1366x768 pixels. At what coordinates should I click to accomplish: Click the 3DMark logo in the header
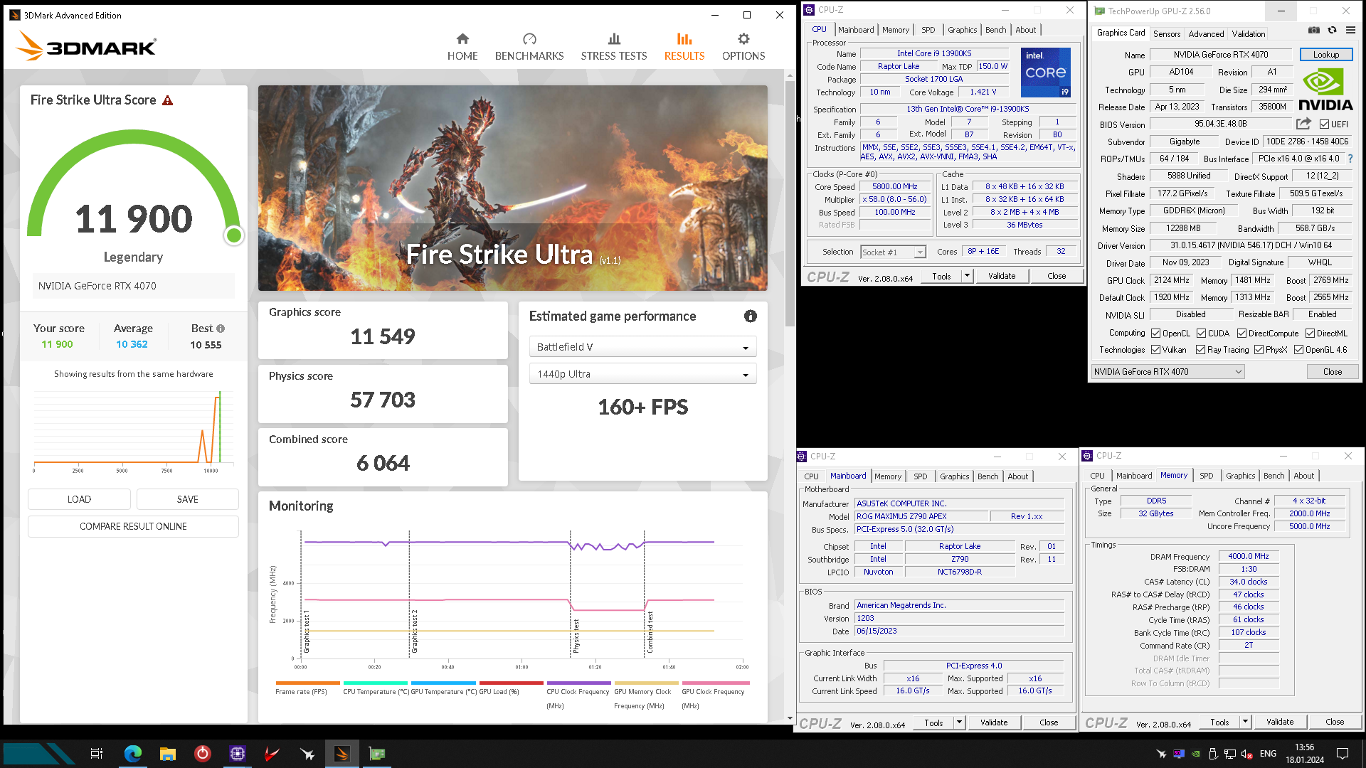[x=85, y=46]
